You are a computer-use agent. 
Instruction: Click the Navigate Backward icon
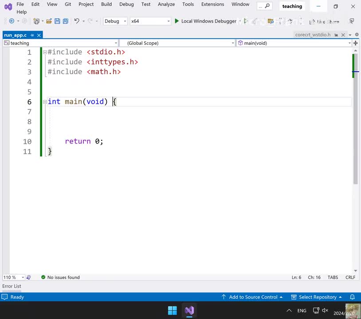pos(12,21)
